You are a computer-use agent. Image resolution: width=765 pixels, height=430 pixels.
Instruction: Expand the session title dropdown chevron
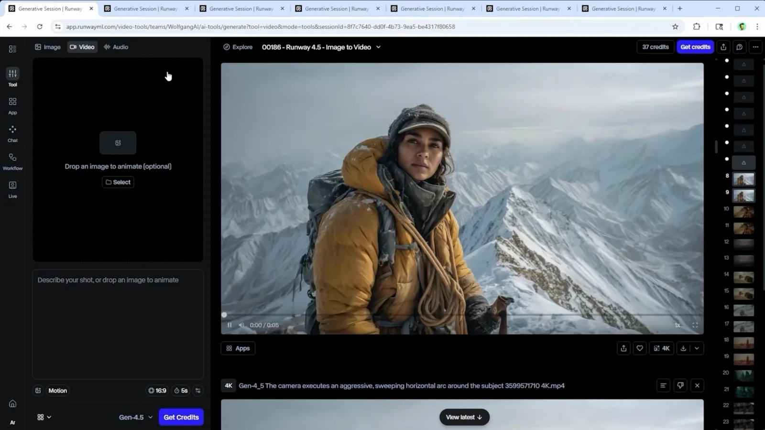pos(378,47)
